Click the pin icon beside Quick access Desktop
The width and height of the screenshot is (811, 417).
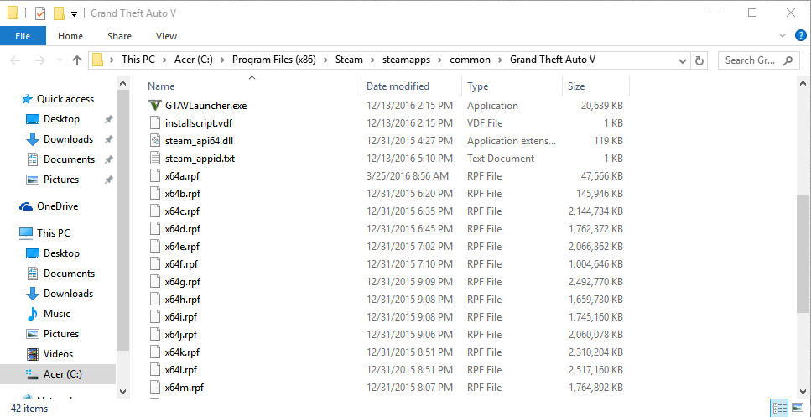[x=108, y=119]
